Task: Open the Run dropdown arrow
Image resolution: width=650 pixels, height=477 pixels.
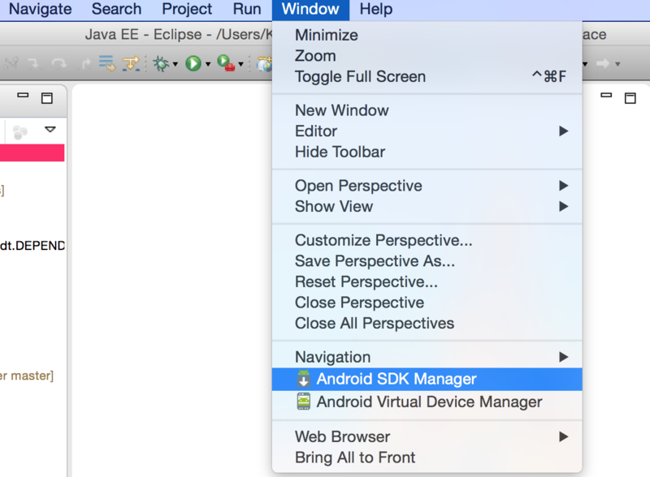Action: [208, 64]
